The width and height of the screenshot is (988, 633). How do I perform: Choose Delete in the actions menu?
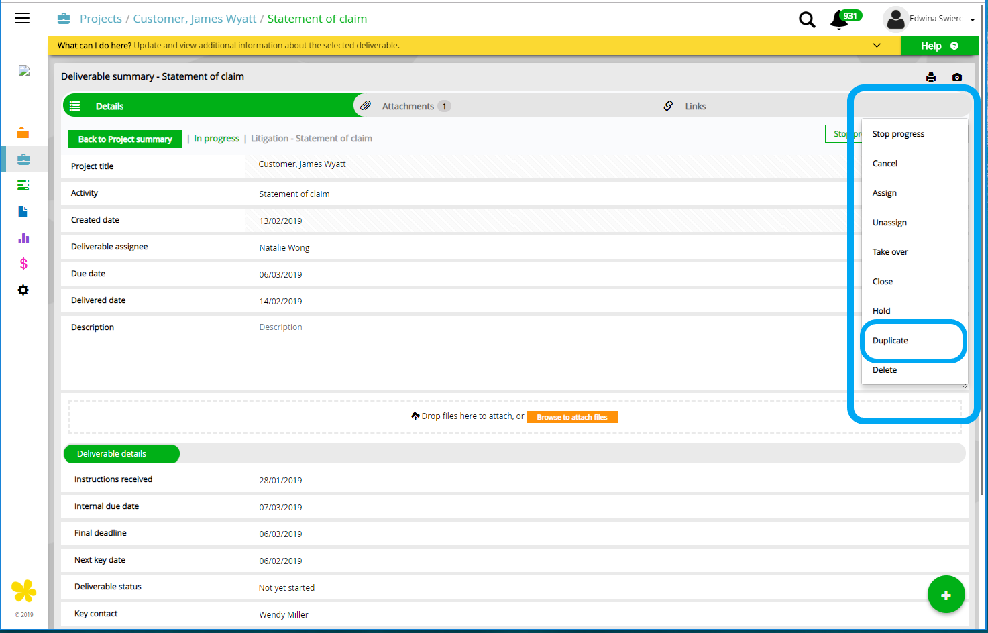pyautogui.click(x=885, y=370)
